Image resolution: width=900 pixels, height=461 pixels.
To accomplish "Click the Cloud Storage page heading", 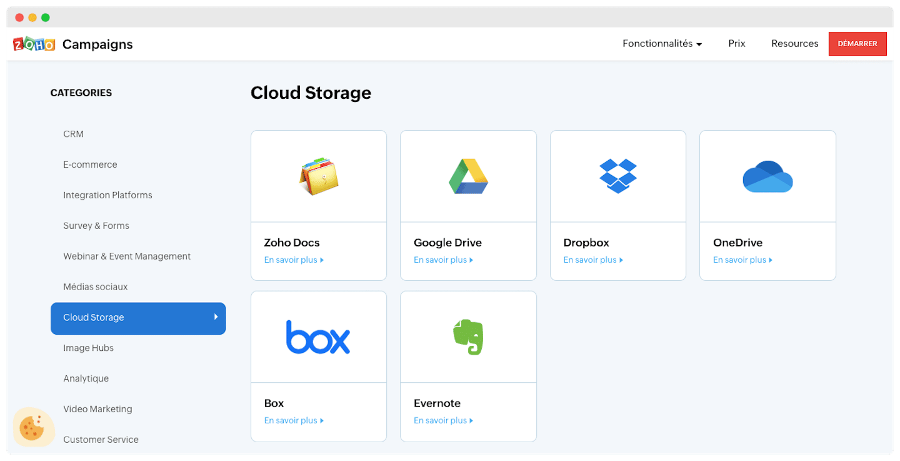I will pos(311,93).
